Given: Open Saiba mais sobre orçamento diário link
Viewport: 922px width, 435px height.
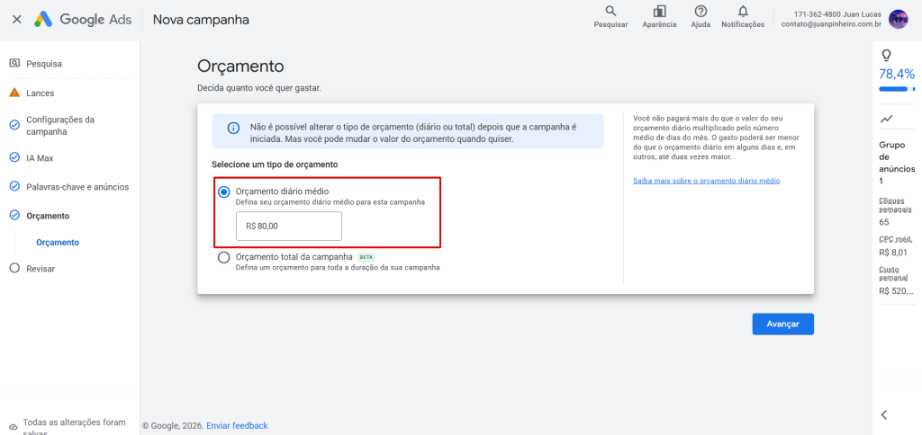Looking at the screenshot, I should pyautogui.click(x=706, y=181).
